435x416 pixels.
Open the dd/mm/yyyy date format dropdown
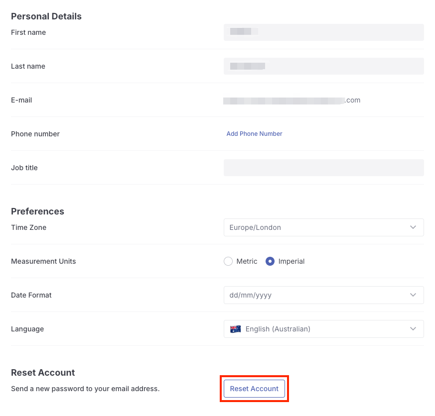pyautogui.click(x=319, y=295)
